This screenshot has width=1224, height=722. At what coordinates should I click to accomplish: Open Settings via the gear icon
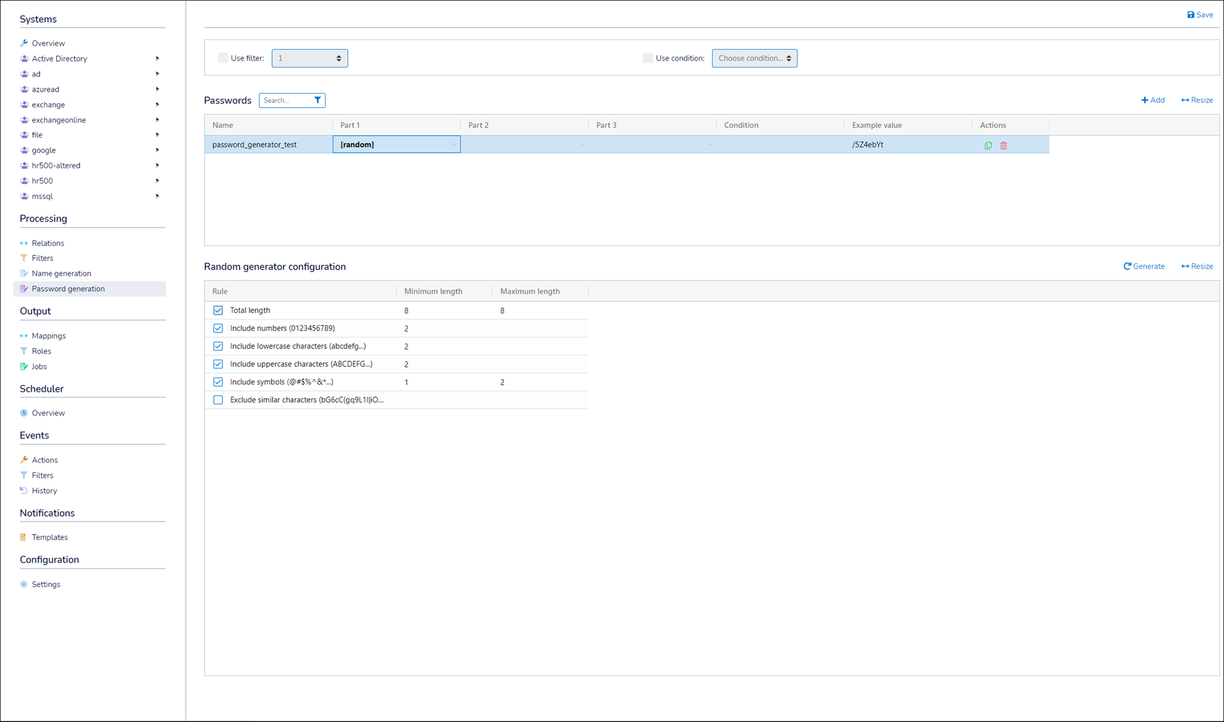(x=24, y=584)
